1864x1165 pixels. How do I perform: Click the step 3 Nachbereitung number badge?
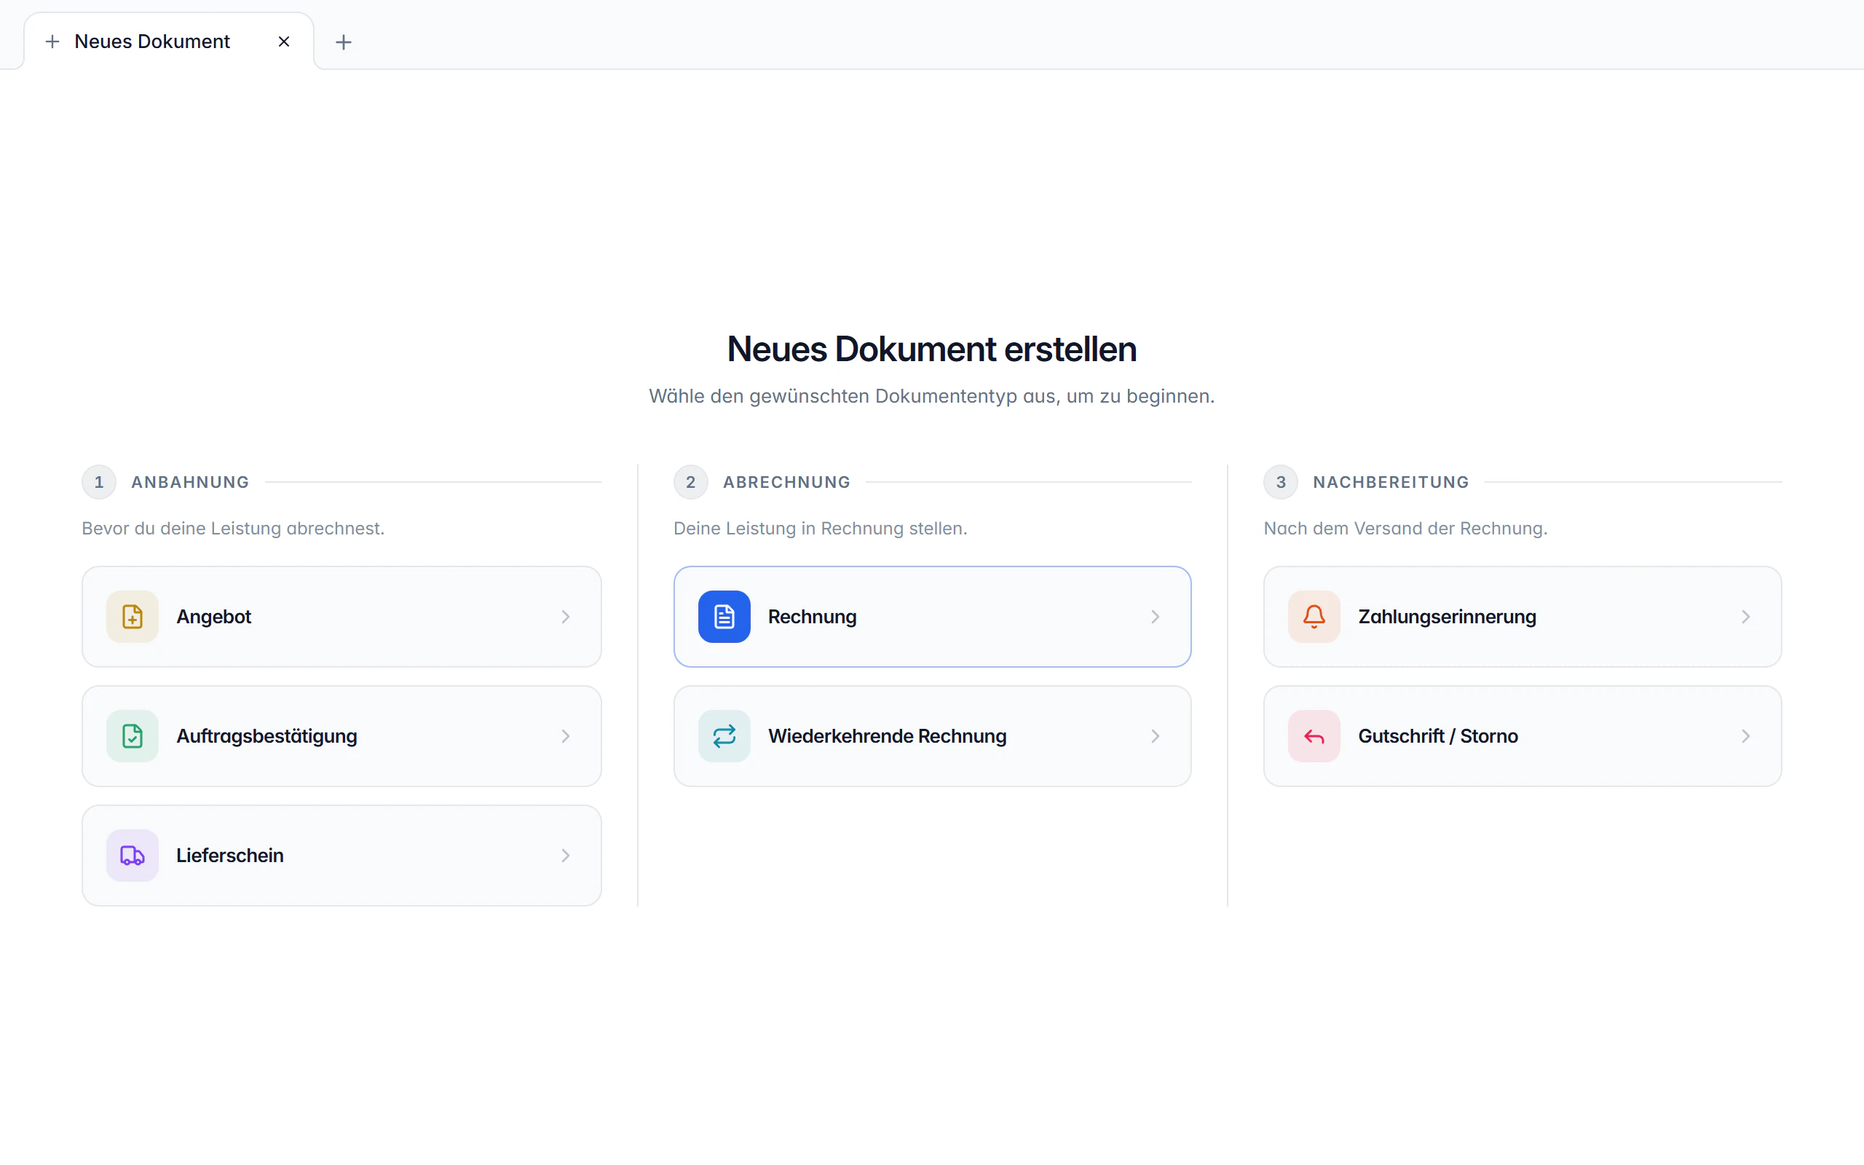click(x=1281, y=482)
